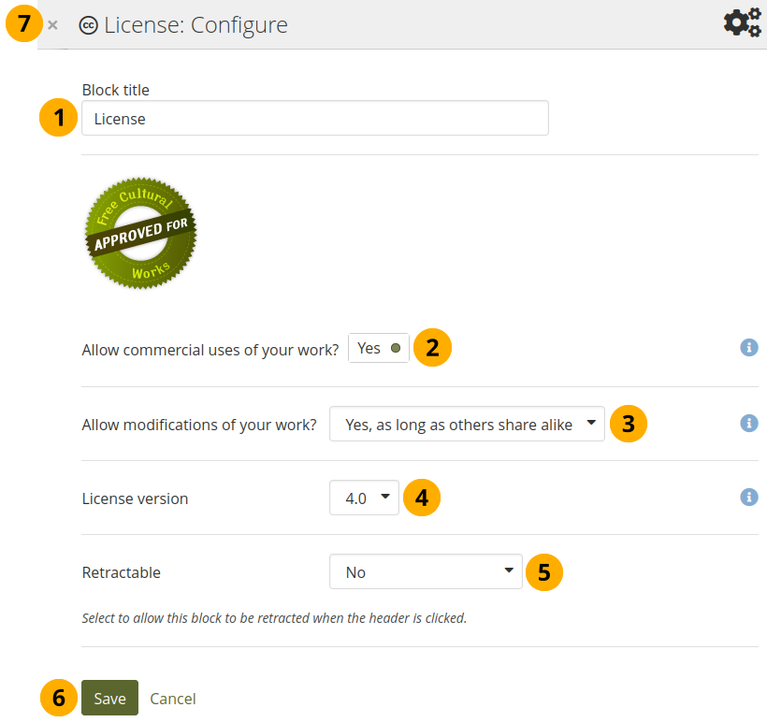Click the 'Retractable' label text
This screenshot has width=767, height=722.
pos(122,572)
